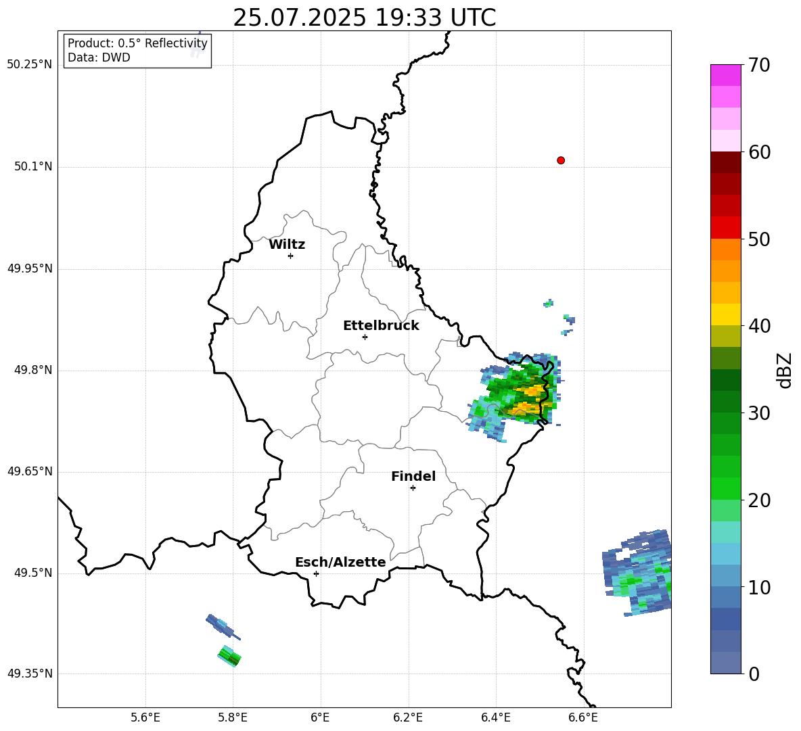Click the Findel station label
Screen dimensions: 801x731
click(x=413, y=476)
